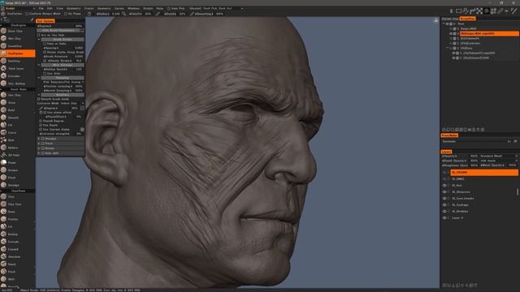Screen dimensions: 520x292
Task: Click the Smoothing slider in top bar
Action: coord(209,14)
